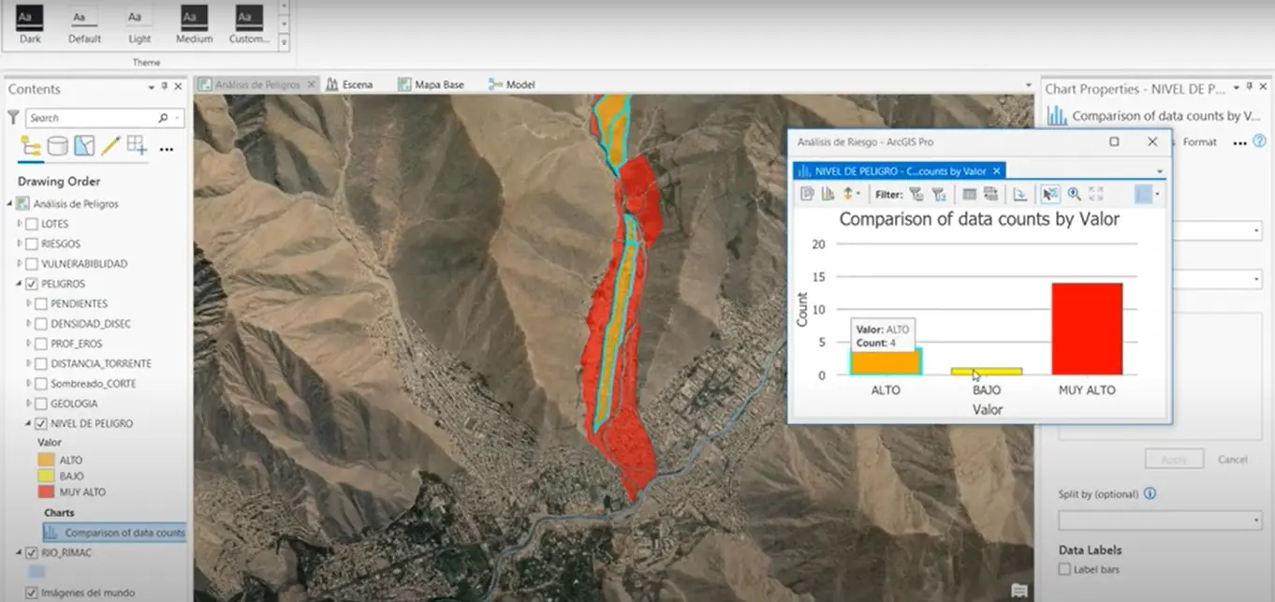The height and width of the screenshot is (602, 1275).
Task: Click the Cancel button in Chart Properties
Action: 1232,460
